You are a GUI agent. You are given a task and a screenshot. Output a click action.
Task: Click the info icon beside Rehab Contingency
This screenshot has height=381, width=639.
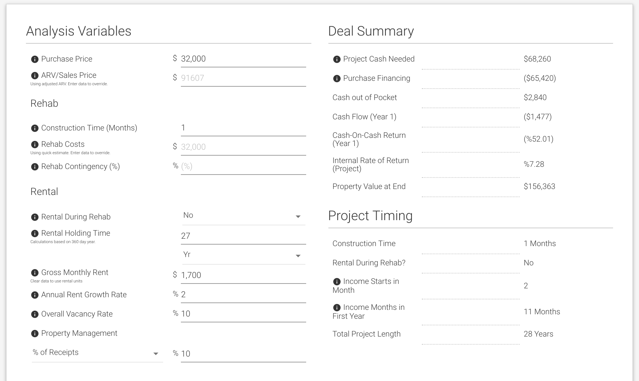coord(35,167)
